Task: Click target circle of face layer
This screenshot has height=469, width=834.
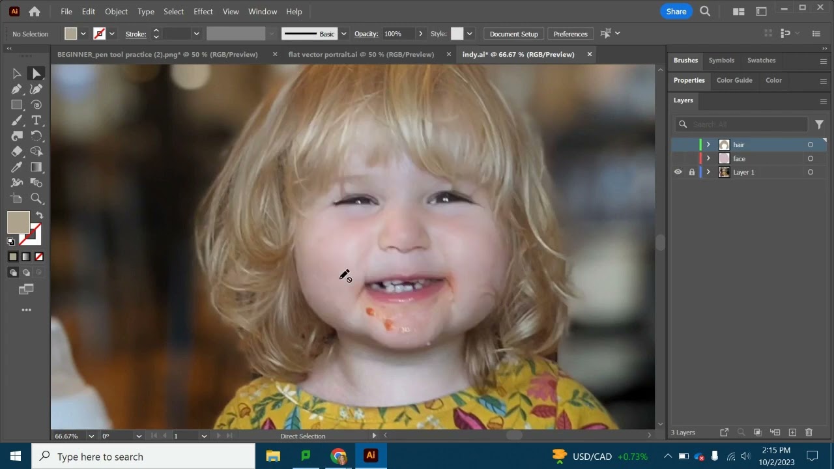Action: [811, 158]
